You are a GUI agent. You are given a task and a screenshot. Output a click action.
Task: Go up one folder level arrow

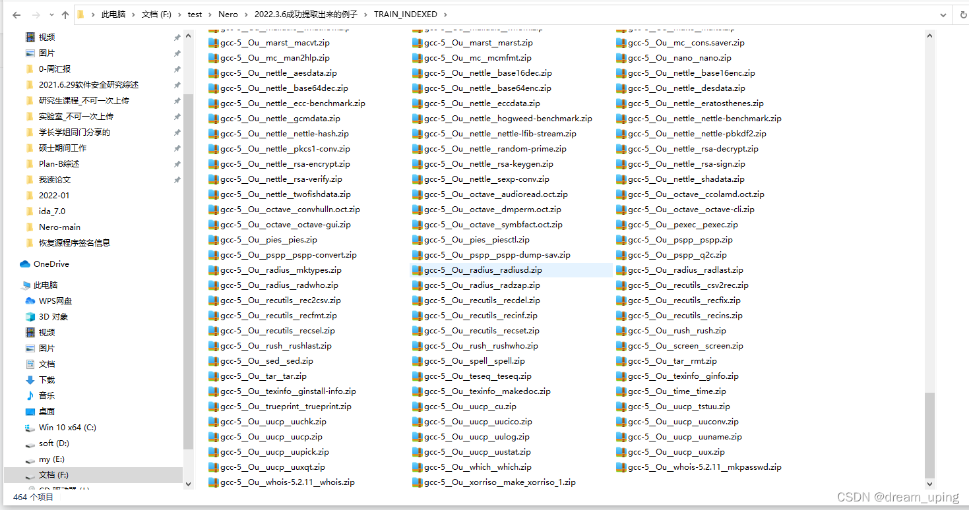[65, 14]
